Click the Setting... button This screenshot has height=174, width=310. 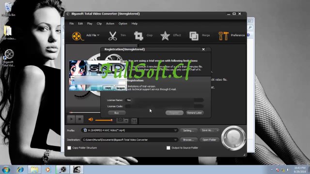click(188, 130)
